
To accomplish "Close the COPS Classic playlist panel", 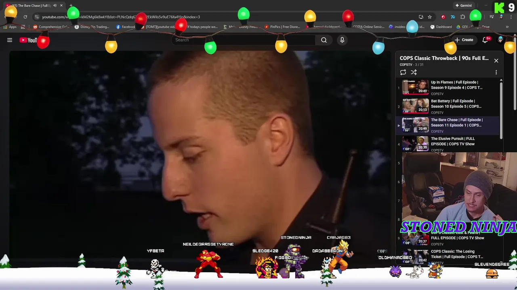I will [x=496, y=60].
